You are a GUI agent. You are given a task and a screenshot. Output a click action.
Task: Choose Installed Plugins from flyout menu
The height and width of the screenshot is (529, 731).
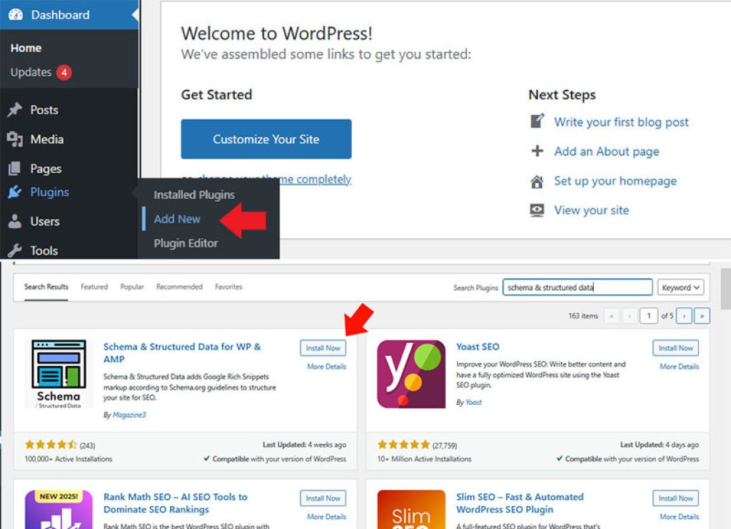click(194, 195)
